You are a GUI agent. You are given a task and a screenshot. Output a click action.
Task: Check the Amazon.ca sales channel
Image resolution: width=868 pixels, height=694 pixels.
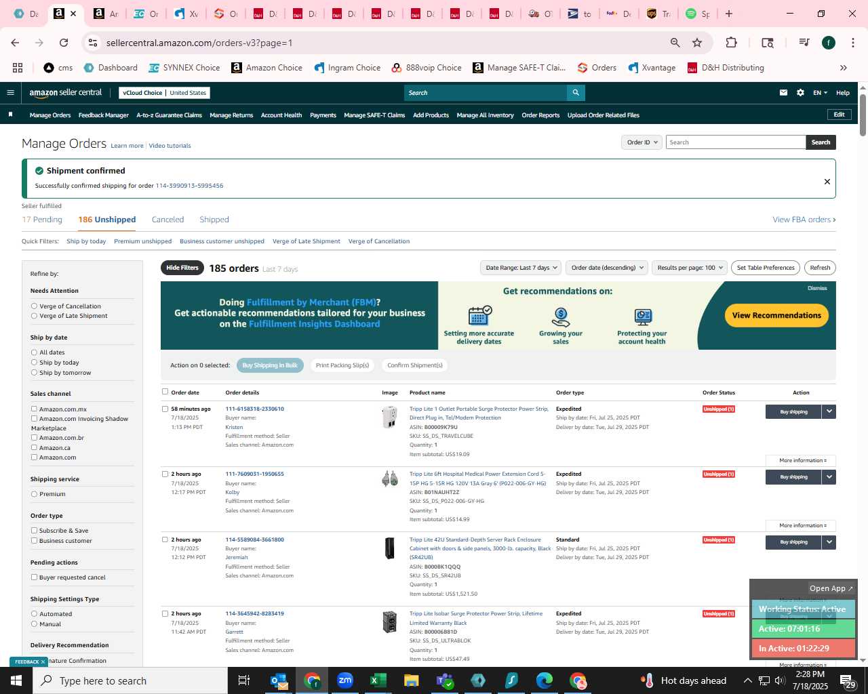[x=34, y=448]
